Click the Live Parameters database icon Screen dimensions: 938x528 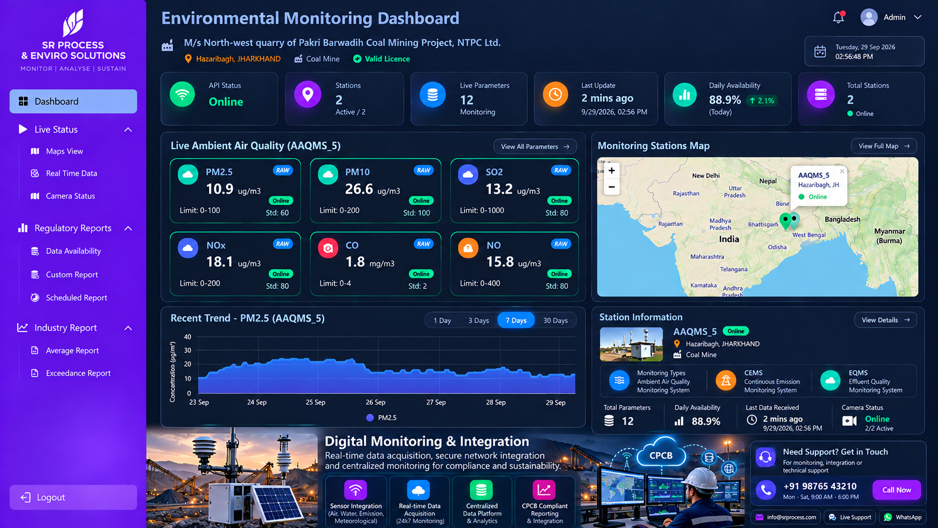pos(433,94)
